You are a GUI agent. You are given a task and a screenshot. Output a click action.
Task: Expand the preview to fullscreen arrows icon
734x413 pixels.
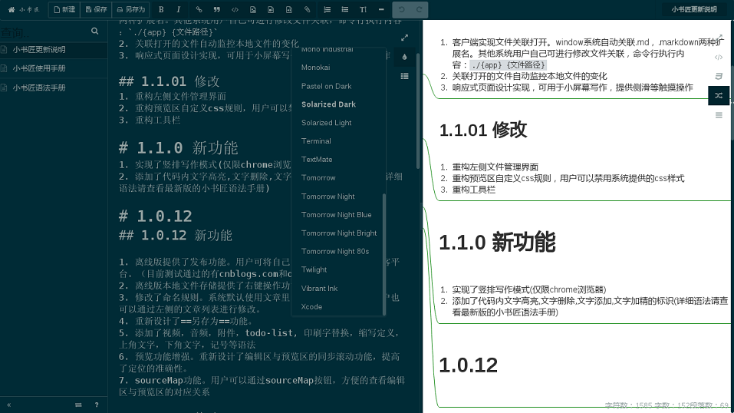[719, 38]
